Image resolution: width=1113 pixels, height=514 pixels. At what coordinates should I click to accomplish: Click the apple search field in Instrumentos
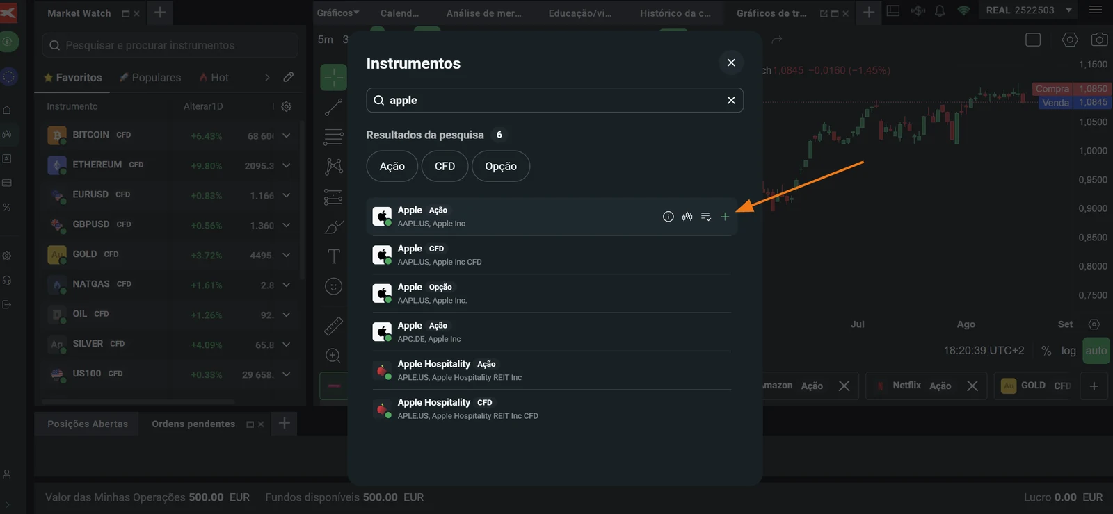point(554,100)
